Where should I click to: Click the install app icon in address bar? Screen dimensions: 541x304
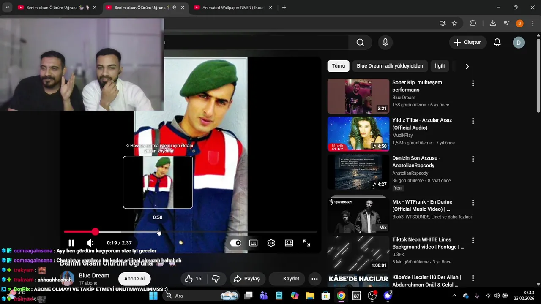443,23
